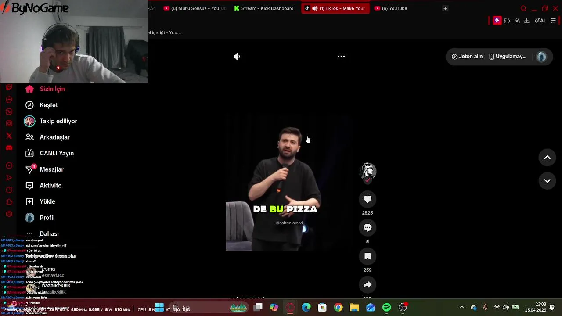Open the Easy Setup sliders icon
Viewport: 562px width, 316px height.
pos(553,21)
